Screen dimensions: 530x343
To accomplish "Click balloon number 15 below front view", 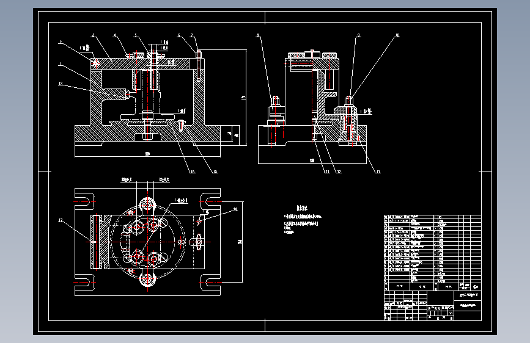I will tap(215, 172).
